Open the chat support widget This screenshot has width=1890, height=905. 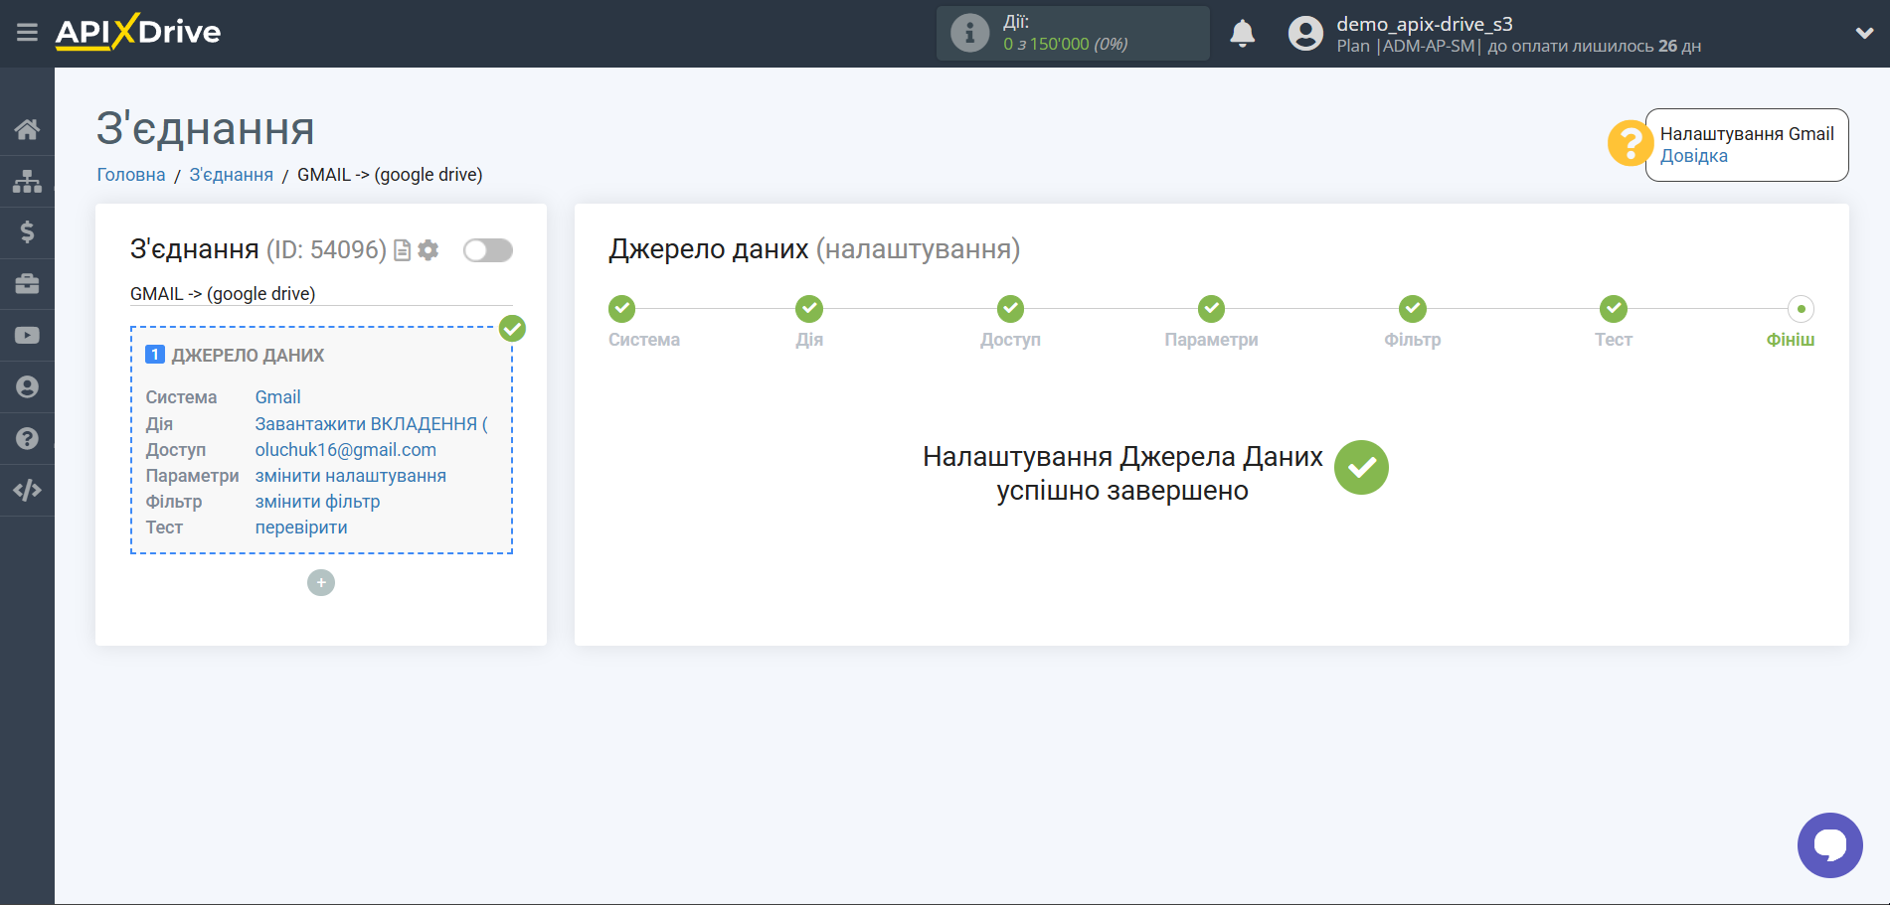pyautogui.click(x=1829, y=845)
